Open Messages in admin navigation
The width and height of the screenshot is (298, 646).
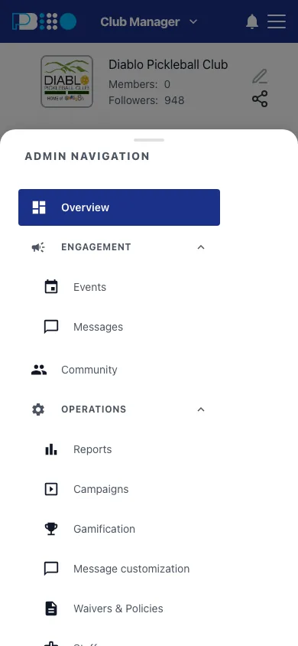click(99, 327)
